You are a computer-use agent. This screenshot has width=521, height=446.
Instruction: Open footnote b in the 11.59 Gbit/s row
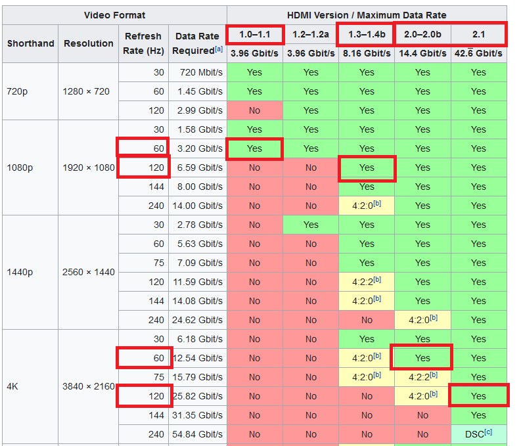point(377,280)
